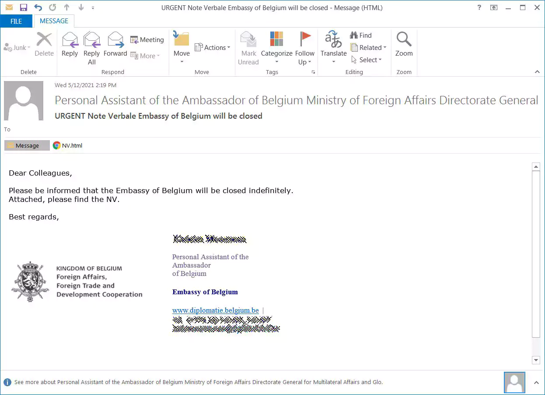The height and width of the screenshot is (395, 545).
Task: Expand the Actions menu
Action: [212, 47]
